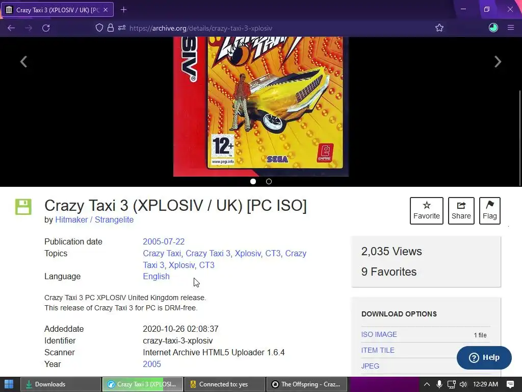Click the site security padlock icon
This screenshot has height=392, width=522.
[111, 28]
